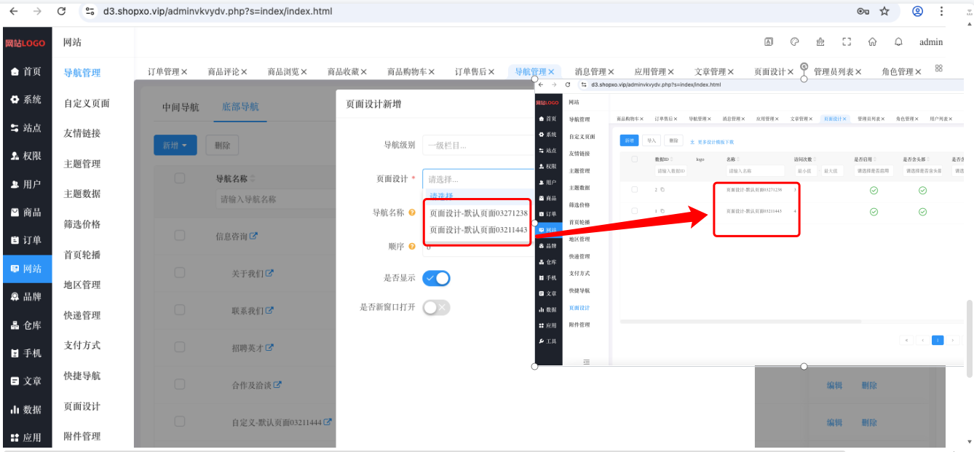Click the home icon in top header
The width and height of the screenshot is (974, 452).
click(x=872, y=41)
